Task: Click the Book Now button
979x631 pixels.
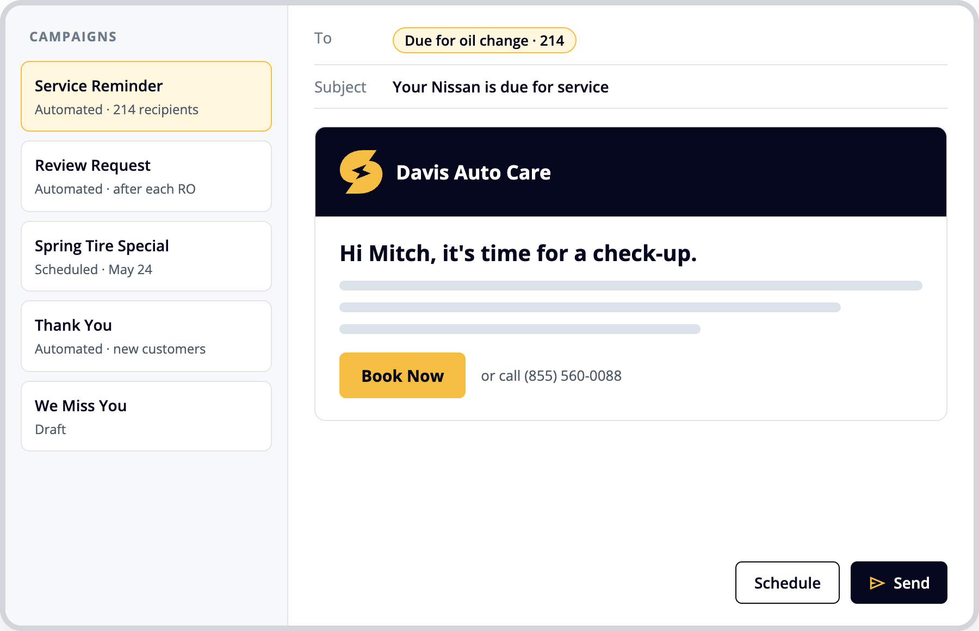Action: 402,375
